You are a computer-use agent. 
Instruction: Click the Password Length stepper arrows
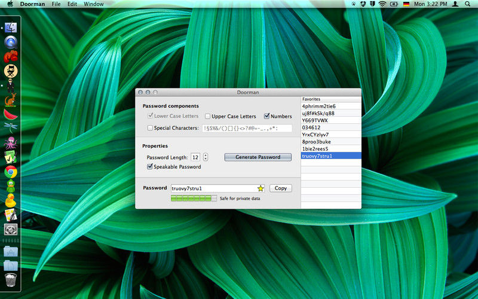coord(206,157)
